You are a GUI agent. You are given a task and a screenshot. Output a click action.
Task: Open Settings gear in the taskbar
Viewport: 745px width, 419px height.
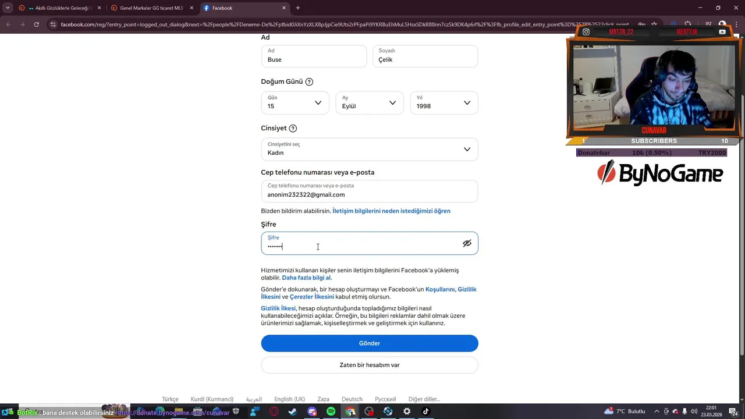[407, 411]
